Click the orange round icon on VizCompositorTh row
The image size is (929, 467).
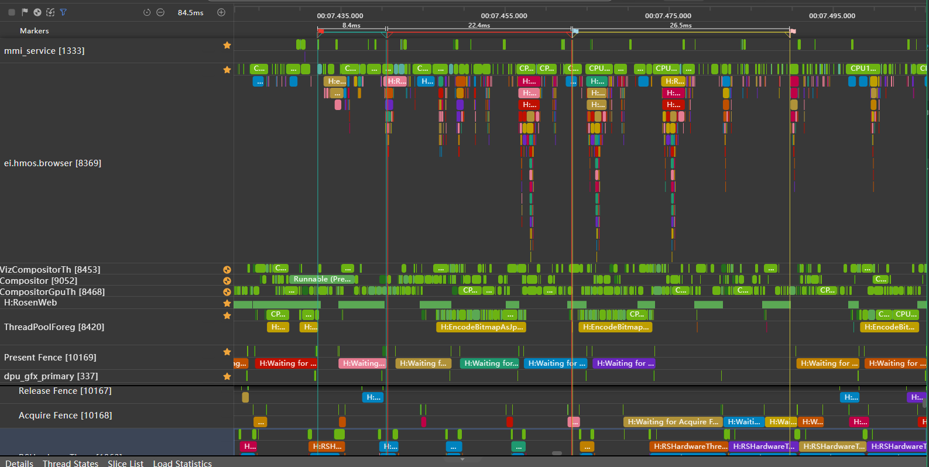(227, 270)
